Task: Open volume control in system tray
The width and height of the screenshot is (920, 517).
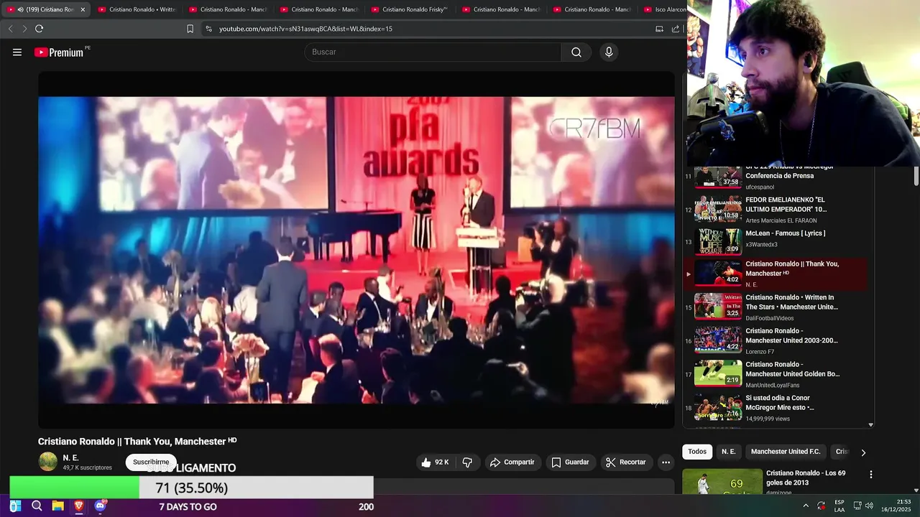Action: (870, 506)
